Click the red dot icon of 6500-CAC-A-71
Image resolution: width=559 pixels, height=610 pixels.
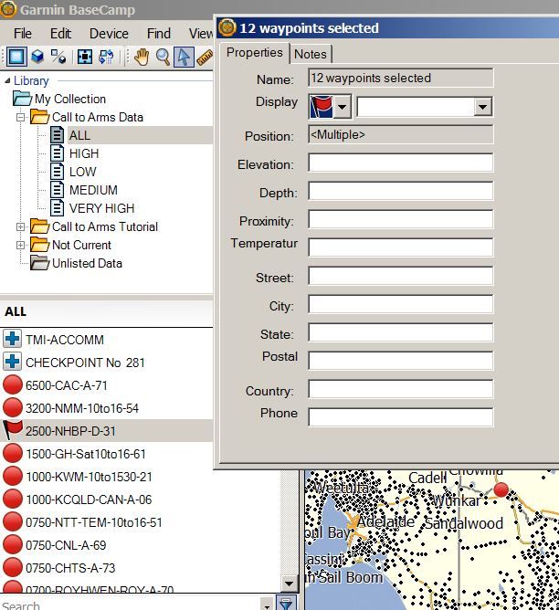pos(13,384)
